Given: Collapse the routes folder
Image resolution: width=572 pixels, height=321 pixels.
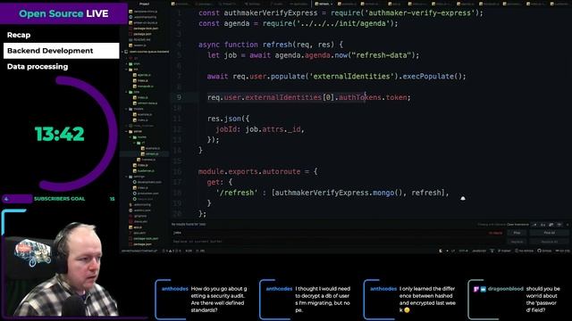Looking at the screenshot, I should [x=130, y=137].
